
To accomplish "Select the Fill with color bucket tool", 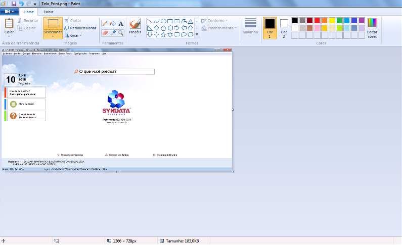I will click(x=113, y=24).
